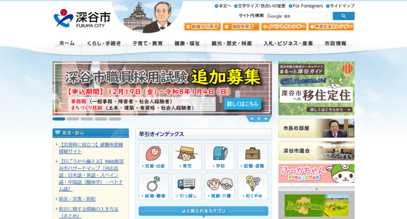Click the pregnancy and birth (妊娠・出産) icon
The height and width of the screenshot is (219, 407).
153,157
